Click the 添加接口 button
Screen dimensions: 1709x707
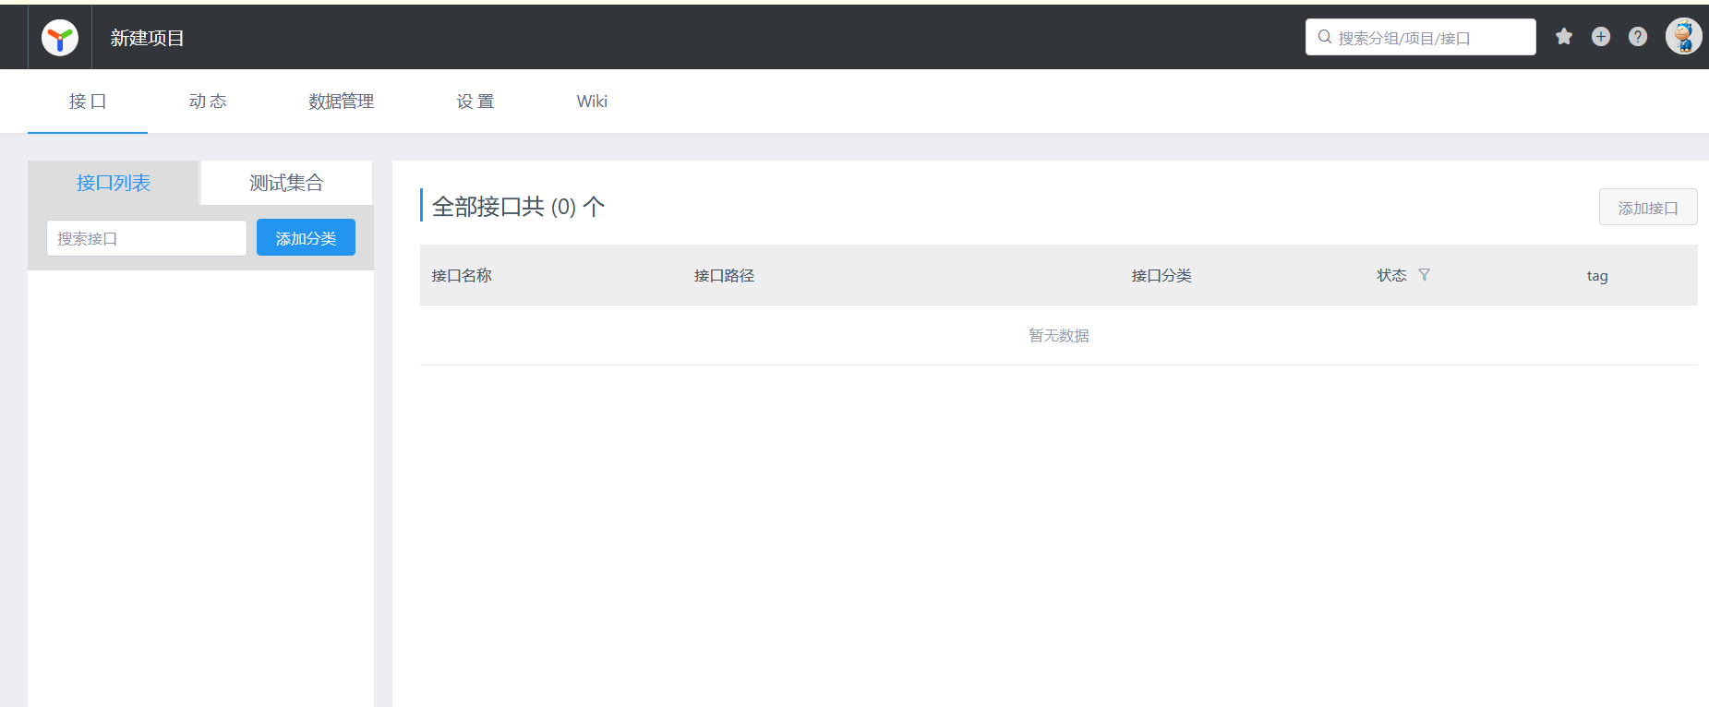(1648, 208)
